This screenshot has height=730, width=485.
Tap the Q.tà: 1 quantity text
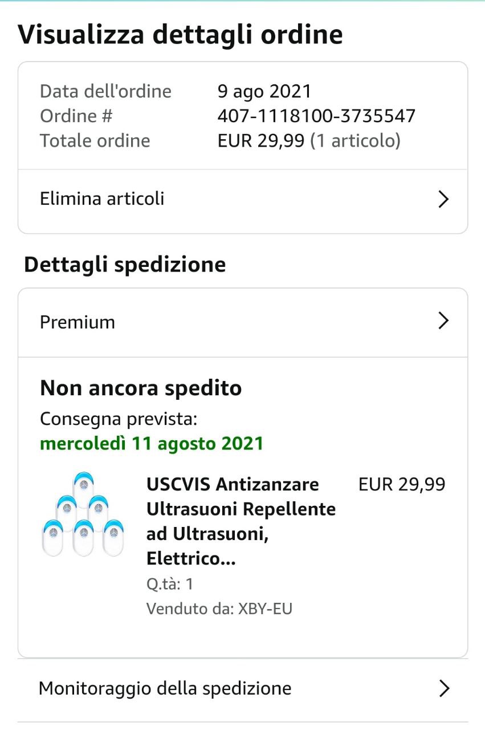[x=169, y=584]
